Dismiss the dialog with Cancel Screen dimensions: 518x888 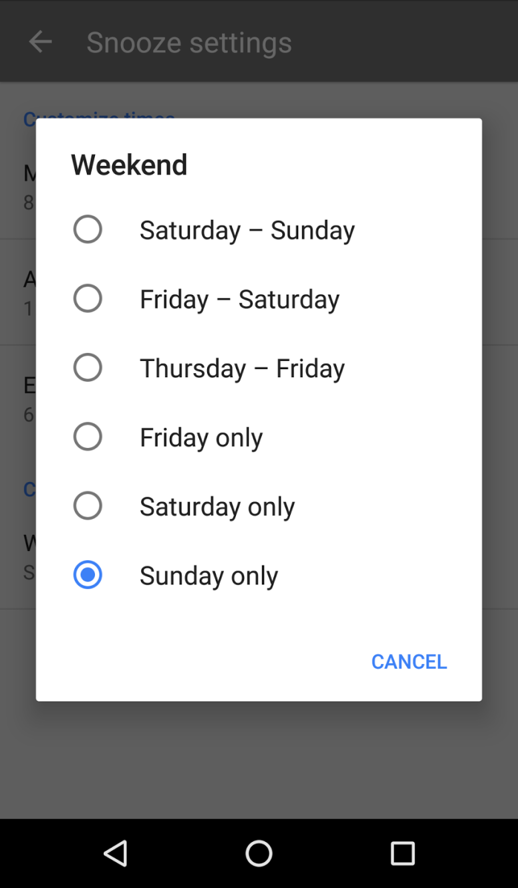click(x=409, y=661)
